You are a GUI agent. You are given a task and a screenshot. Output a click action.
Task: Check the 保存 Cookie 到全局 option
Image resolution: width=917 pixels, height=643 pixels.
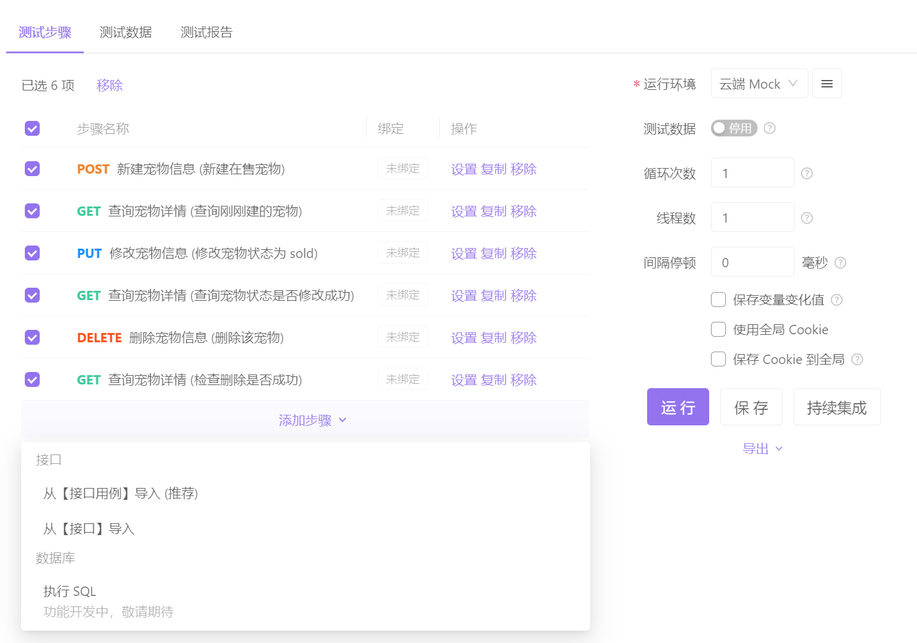coord(718,360)
